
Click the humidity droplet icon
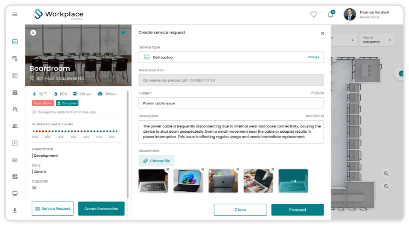tap(55, 94)
